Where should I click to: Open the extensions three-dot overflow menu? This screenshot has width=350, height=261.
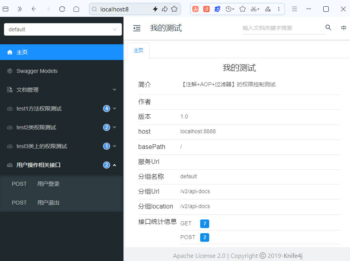(x=279, y=9)
